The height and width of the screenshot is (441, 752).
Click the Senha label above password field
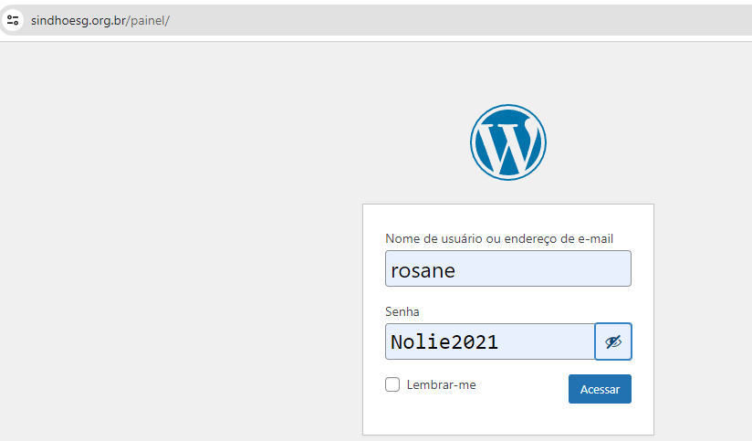tap(402, 312)
